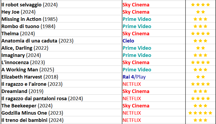216x124 pixels.
Task: Click the four-star rating for Thelma
Action: pos(200,33)
